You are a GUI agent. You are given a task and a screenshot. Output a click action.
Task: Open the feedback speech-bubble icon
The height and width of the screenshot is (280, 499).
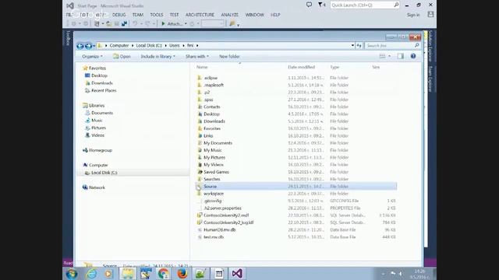[x=309, y=5]
